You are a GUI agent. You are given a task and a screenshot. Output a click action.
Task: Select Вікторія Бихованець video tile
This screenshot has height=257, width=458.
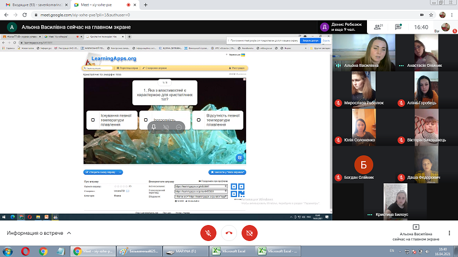pyautogui.click(x=426, y=127)
